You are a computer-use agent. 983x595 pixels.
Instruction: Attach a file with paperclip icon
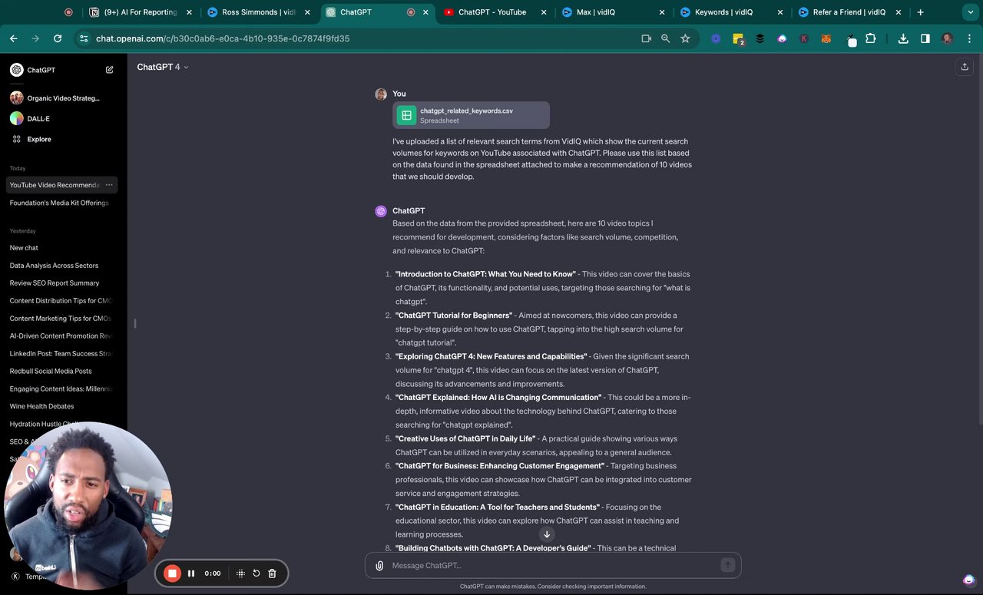[x=379, y=566]
